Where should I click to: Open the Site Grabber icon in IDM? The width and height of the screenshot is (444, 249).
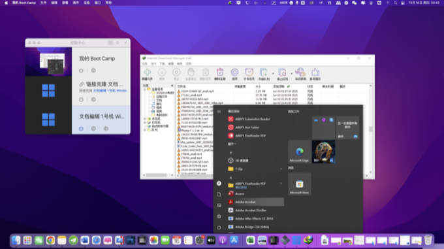[300, 73]
